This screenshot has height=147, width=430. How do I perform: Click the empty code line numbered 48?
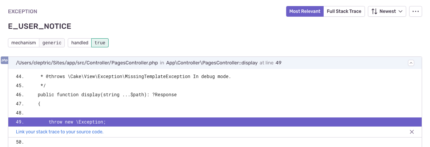click(215, 113)
